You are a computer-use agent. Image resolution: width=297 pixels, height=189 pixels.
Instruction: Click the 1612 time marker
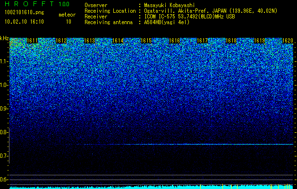61,41
